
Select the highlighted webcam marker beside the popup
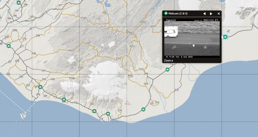pos(225,37)
